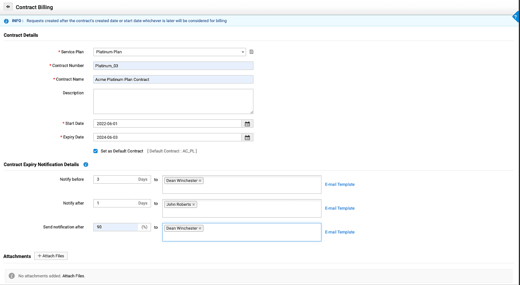Click info icon beside Contract Expiry Notification Details
The width and height of the screenshot is (520, 285).
[x=86, y=165]
